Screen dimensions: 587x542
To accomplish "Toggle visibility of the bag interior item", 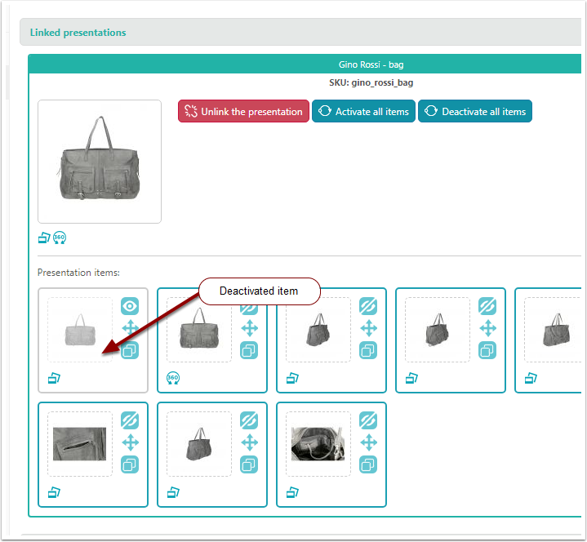I will [x=368, y=420].
